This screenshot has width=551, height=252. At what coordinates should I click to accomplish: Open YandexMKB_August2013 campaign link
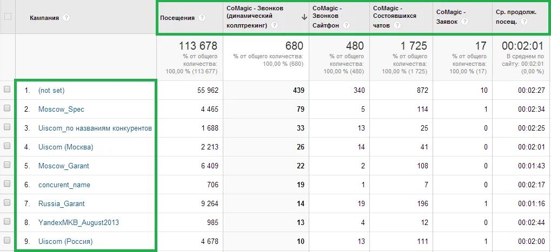79,222
